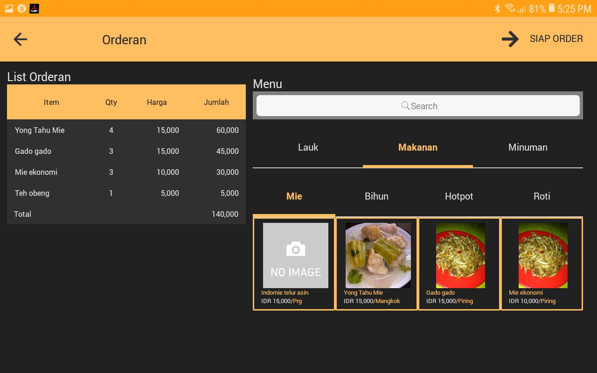Screen dimensions: 597x373
Task: Select the Teh obeng order row
Action: pos(126,193)
